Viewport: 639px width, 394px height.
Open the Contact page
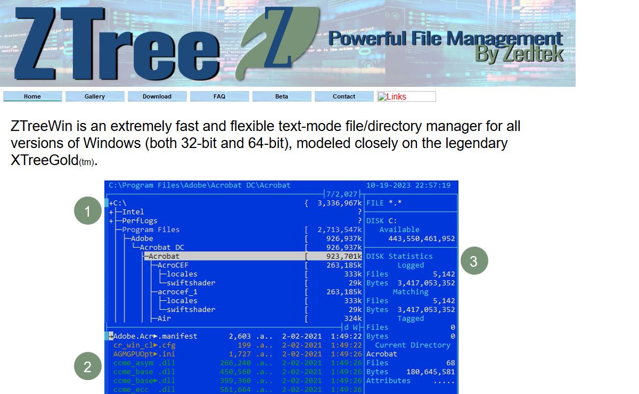point(344,96)
